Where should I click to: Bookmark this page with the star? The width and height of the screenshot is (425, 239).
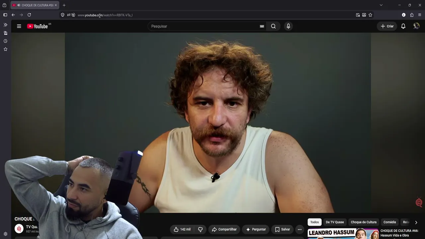pos(370,15)
